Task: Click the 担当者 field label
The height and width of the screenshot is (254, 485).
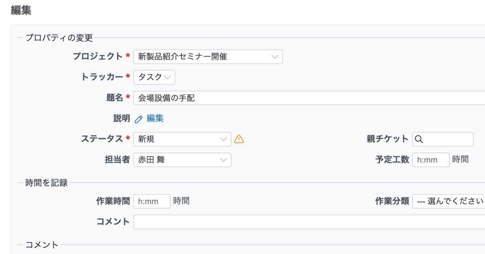Action: pyautogui.click(x=117, y=160)
